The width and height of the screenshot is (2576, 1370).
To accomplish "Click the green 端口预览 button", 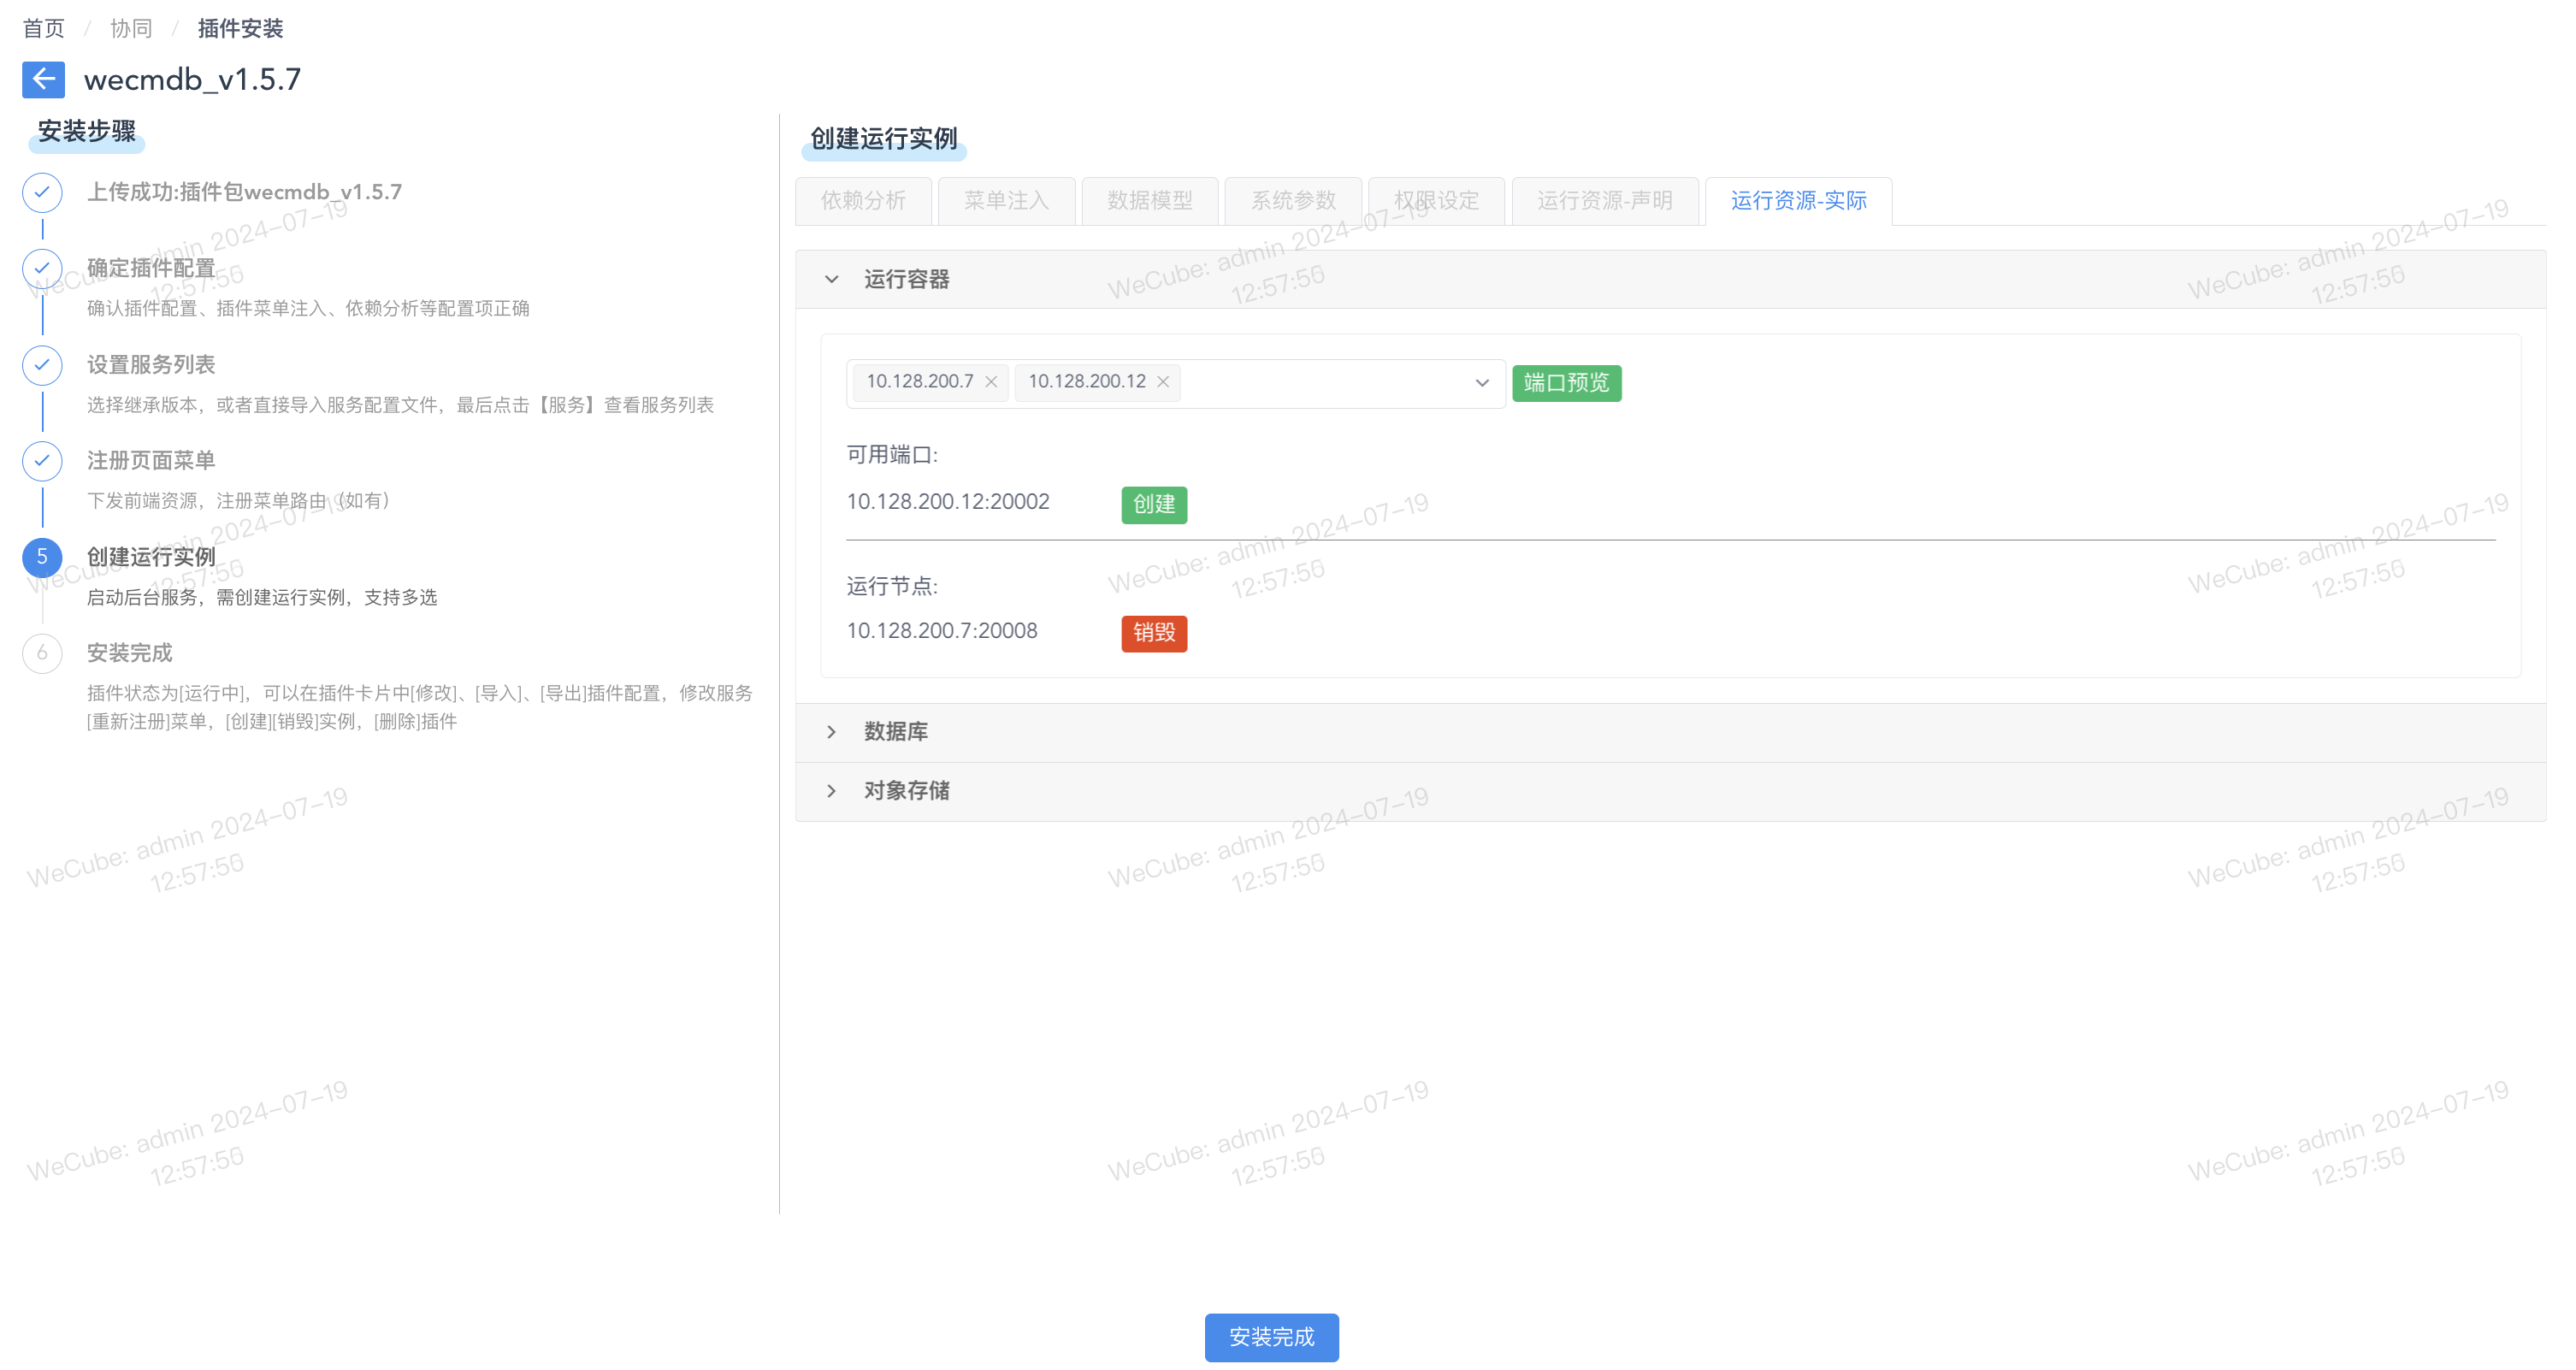I will [x=1566, y=383].
